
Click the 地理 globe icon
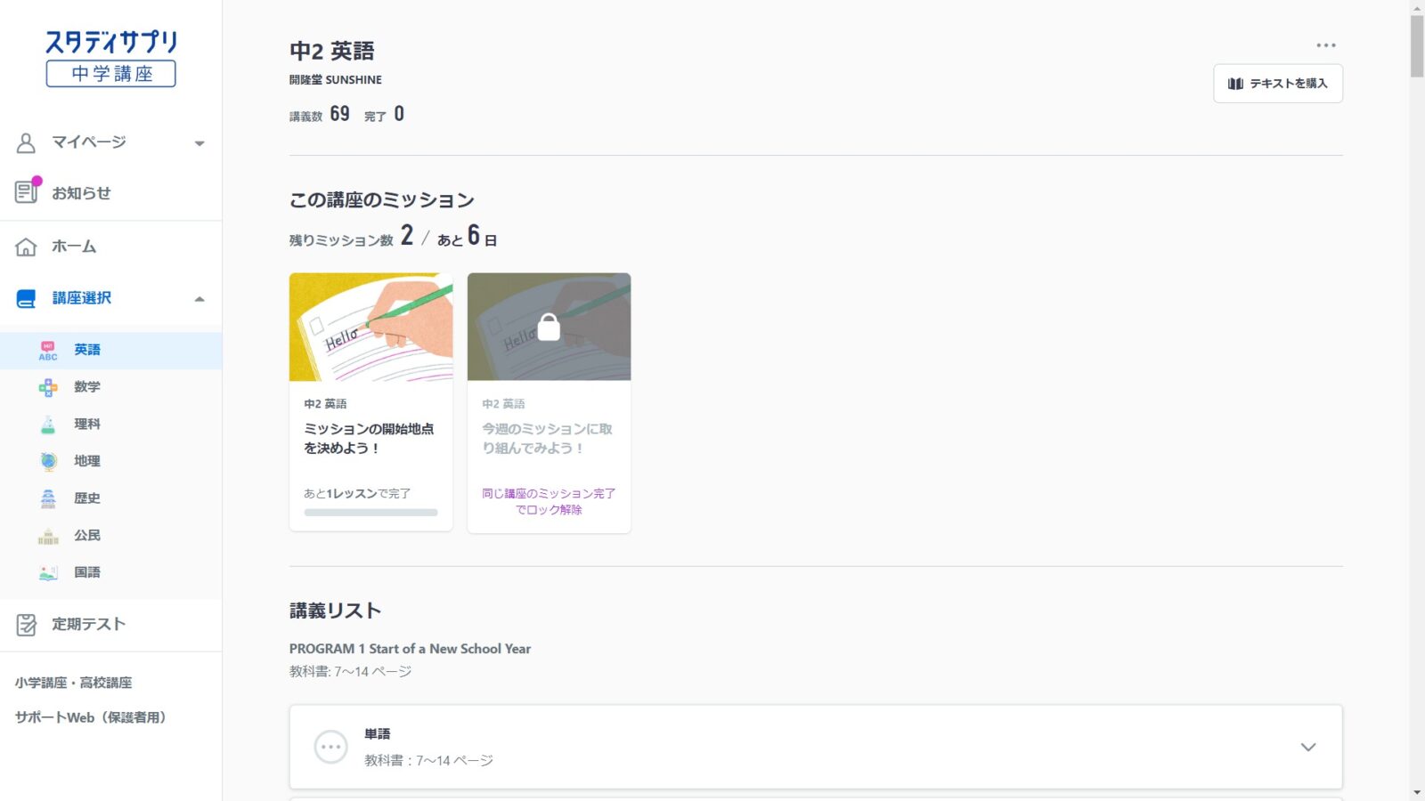(48, 461)
